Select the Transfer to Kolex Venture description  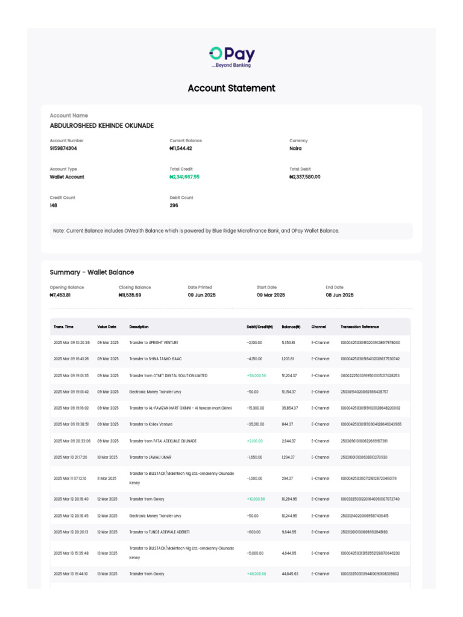pos(151,424)
